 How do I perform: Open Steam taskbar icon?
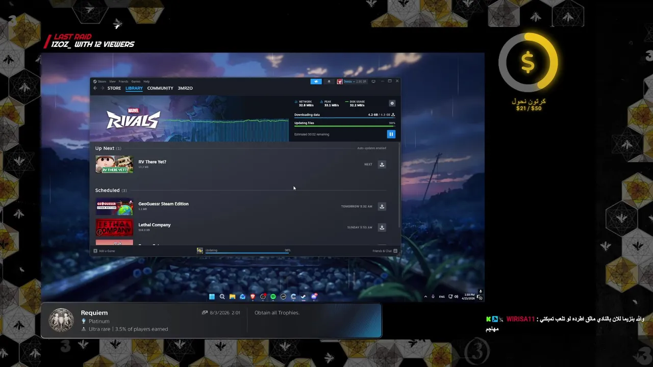tap(303, 297)
